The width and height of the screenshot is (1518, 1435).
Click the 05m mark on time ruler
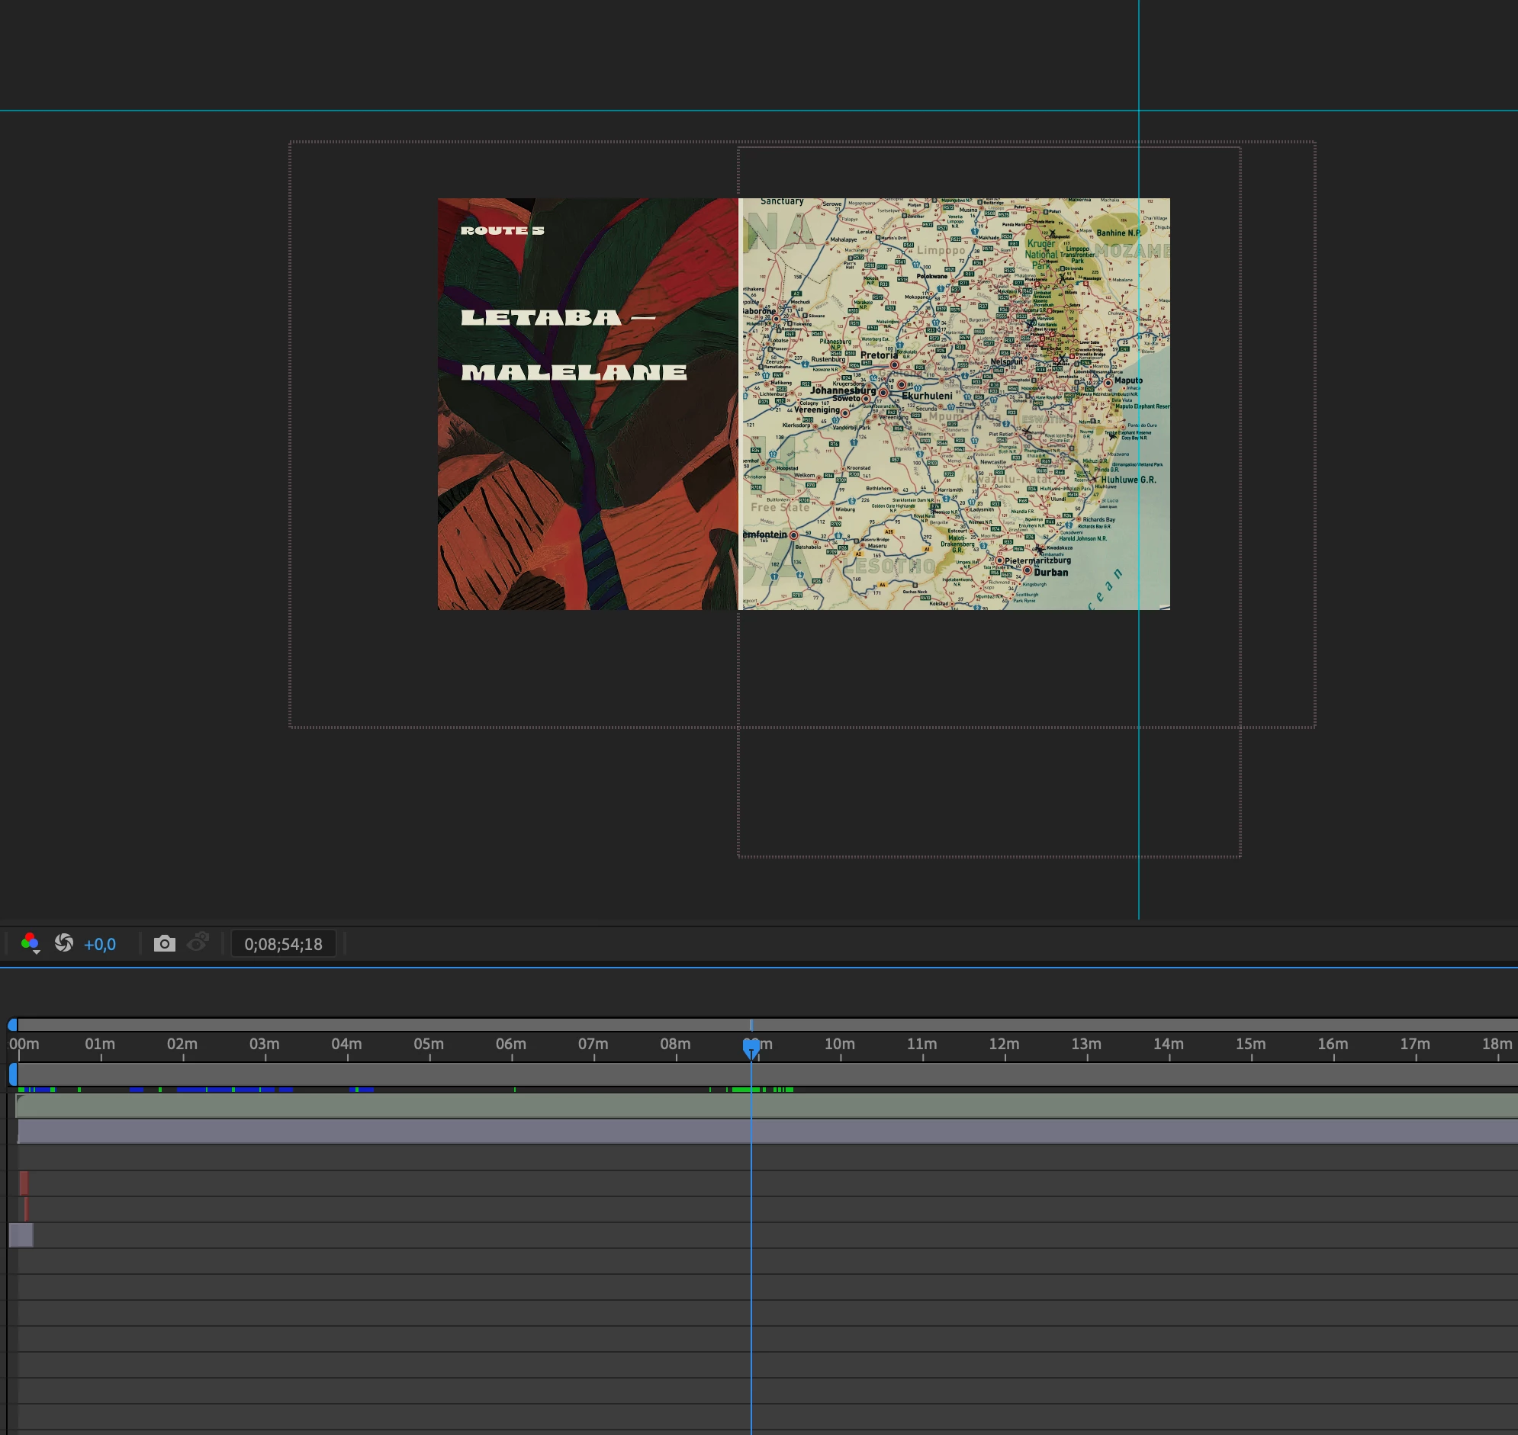pos(429,1045)
